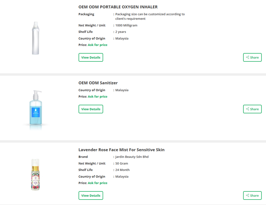Image resolution: width=266 pixels, height=205 pixels.
Task: Open Lavender Rose Face Mist For Sensitive Skin title
Action: coord(121,150)
